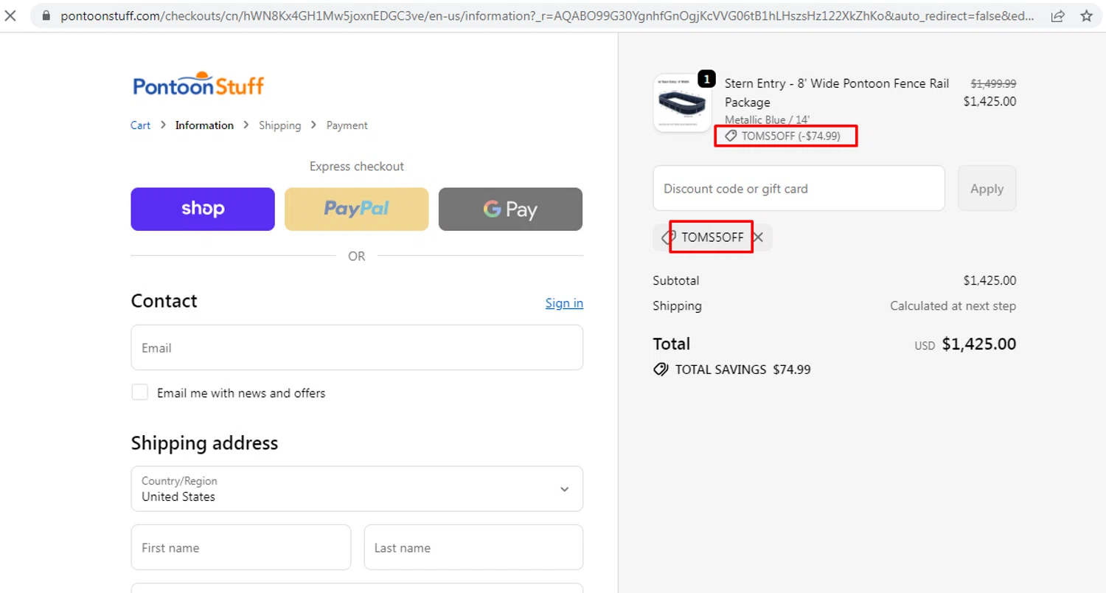The height and width of the screenshot is (593, 1106).
Task: Click the TOTAL SAVINGS $74.99 text
Action: pos(742,370)
